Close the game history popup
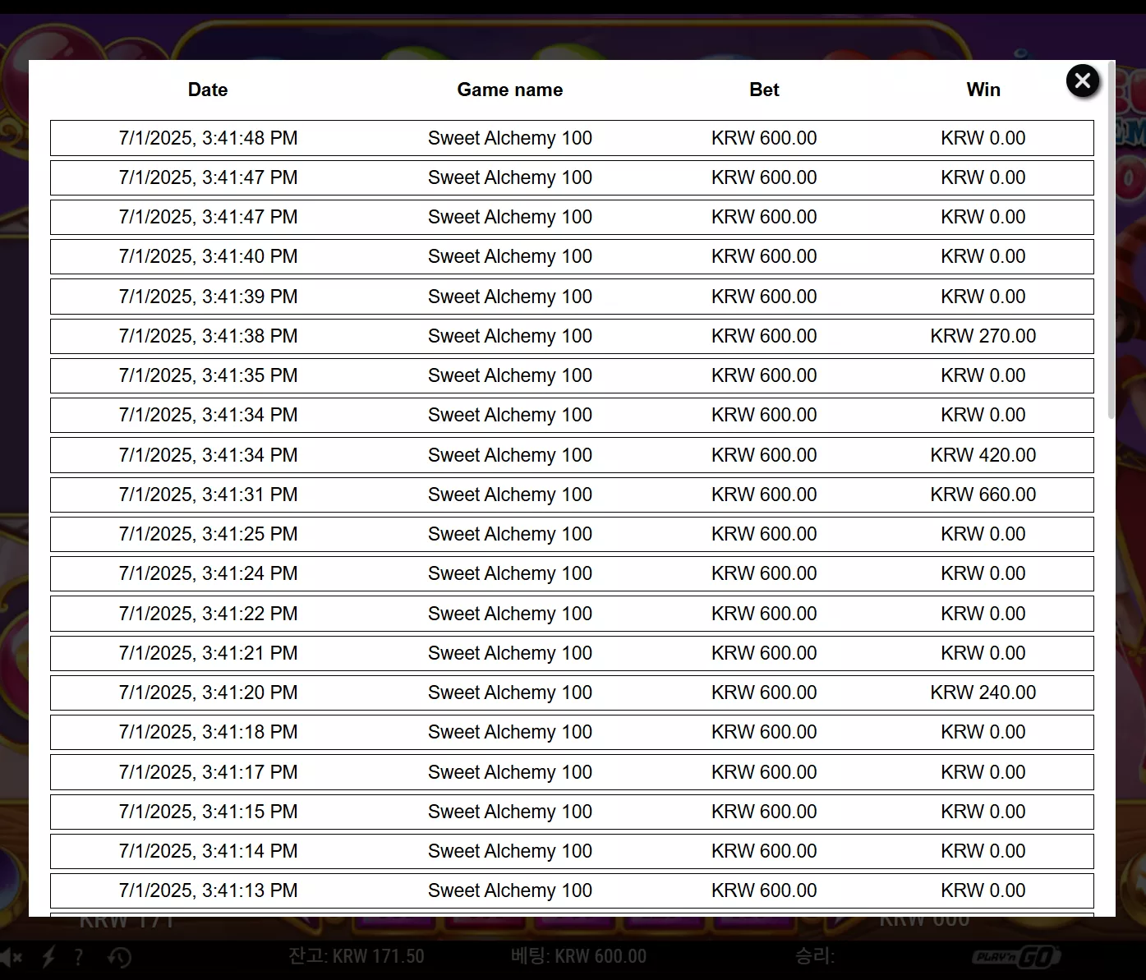This screenshot has width=1146, height=980. 1083,81
